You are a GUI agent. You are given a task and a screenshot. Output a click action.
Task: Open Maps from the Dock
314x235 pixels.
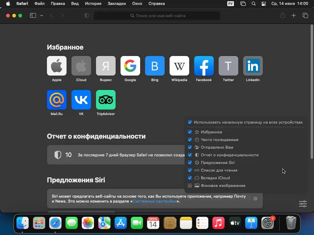pos(104,223)
